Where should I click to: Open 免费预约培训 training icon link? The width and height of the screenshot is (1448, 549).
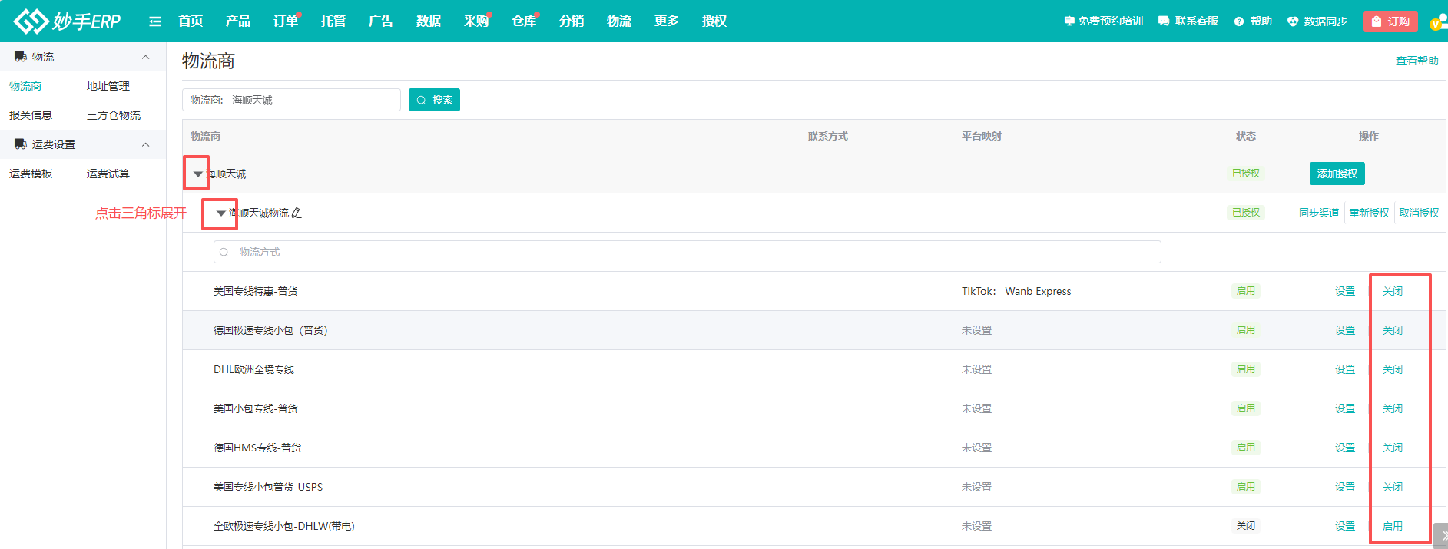1069,21
